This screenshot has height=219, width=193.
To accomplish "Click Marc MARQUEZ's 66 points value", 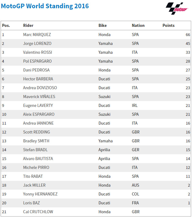I will click(x=188, y=35).
